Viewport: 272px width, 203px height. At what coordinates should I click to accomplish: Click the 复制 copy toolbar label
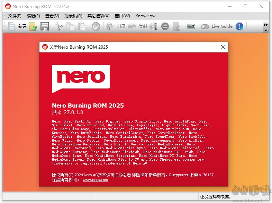click(143, 26)
